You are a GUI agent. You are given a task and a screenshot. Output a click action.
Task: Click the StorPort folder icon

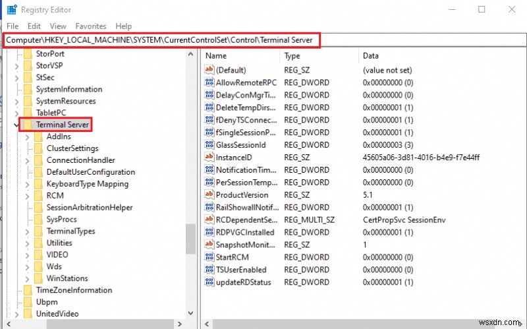28,54
